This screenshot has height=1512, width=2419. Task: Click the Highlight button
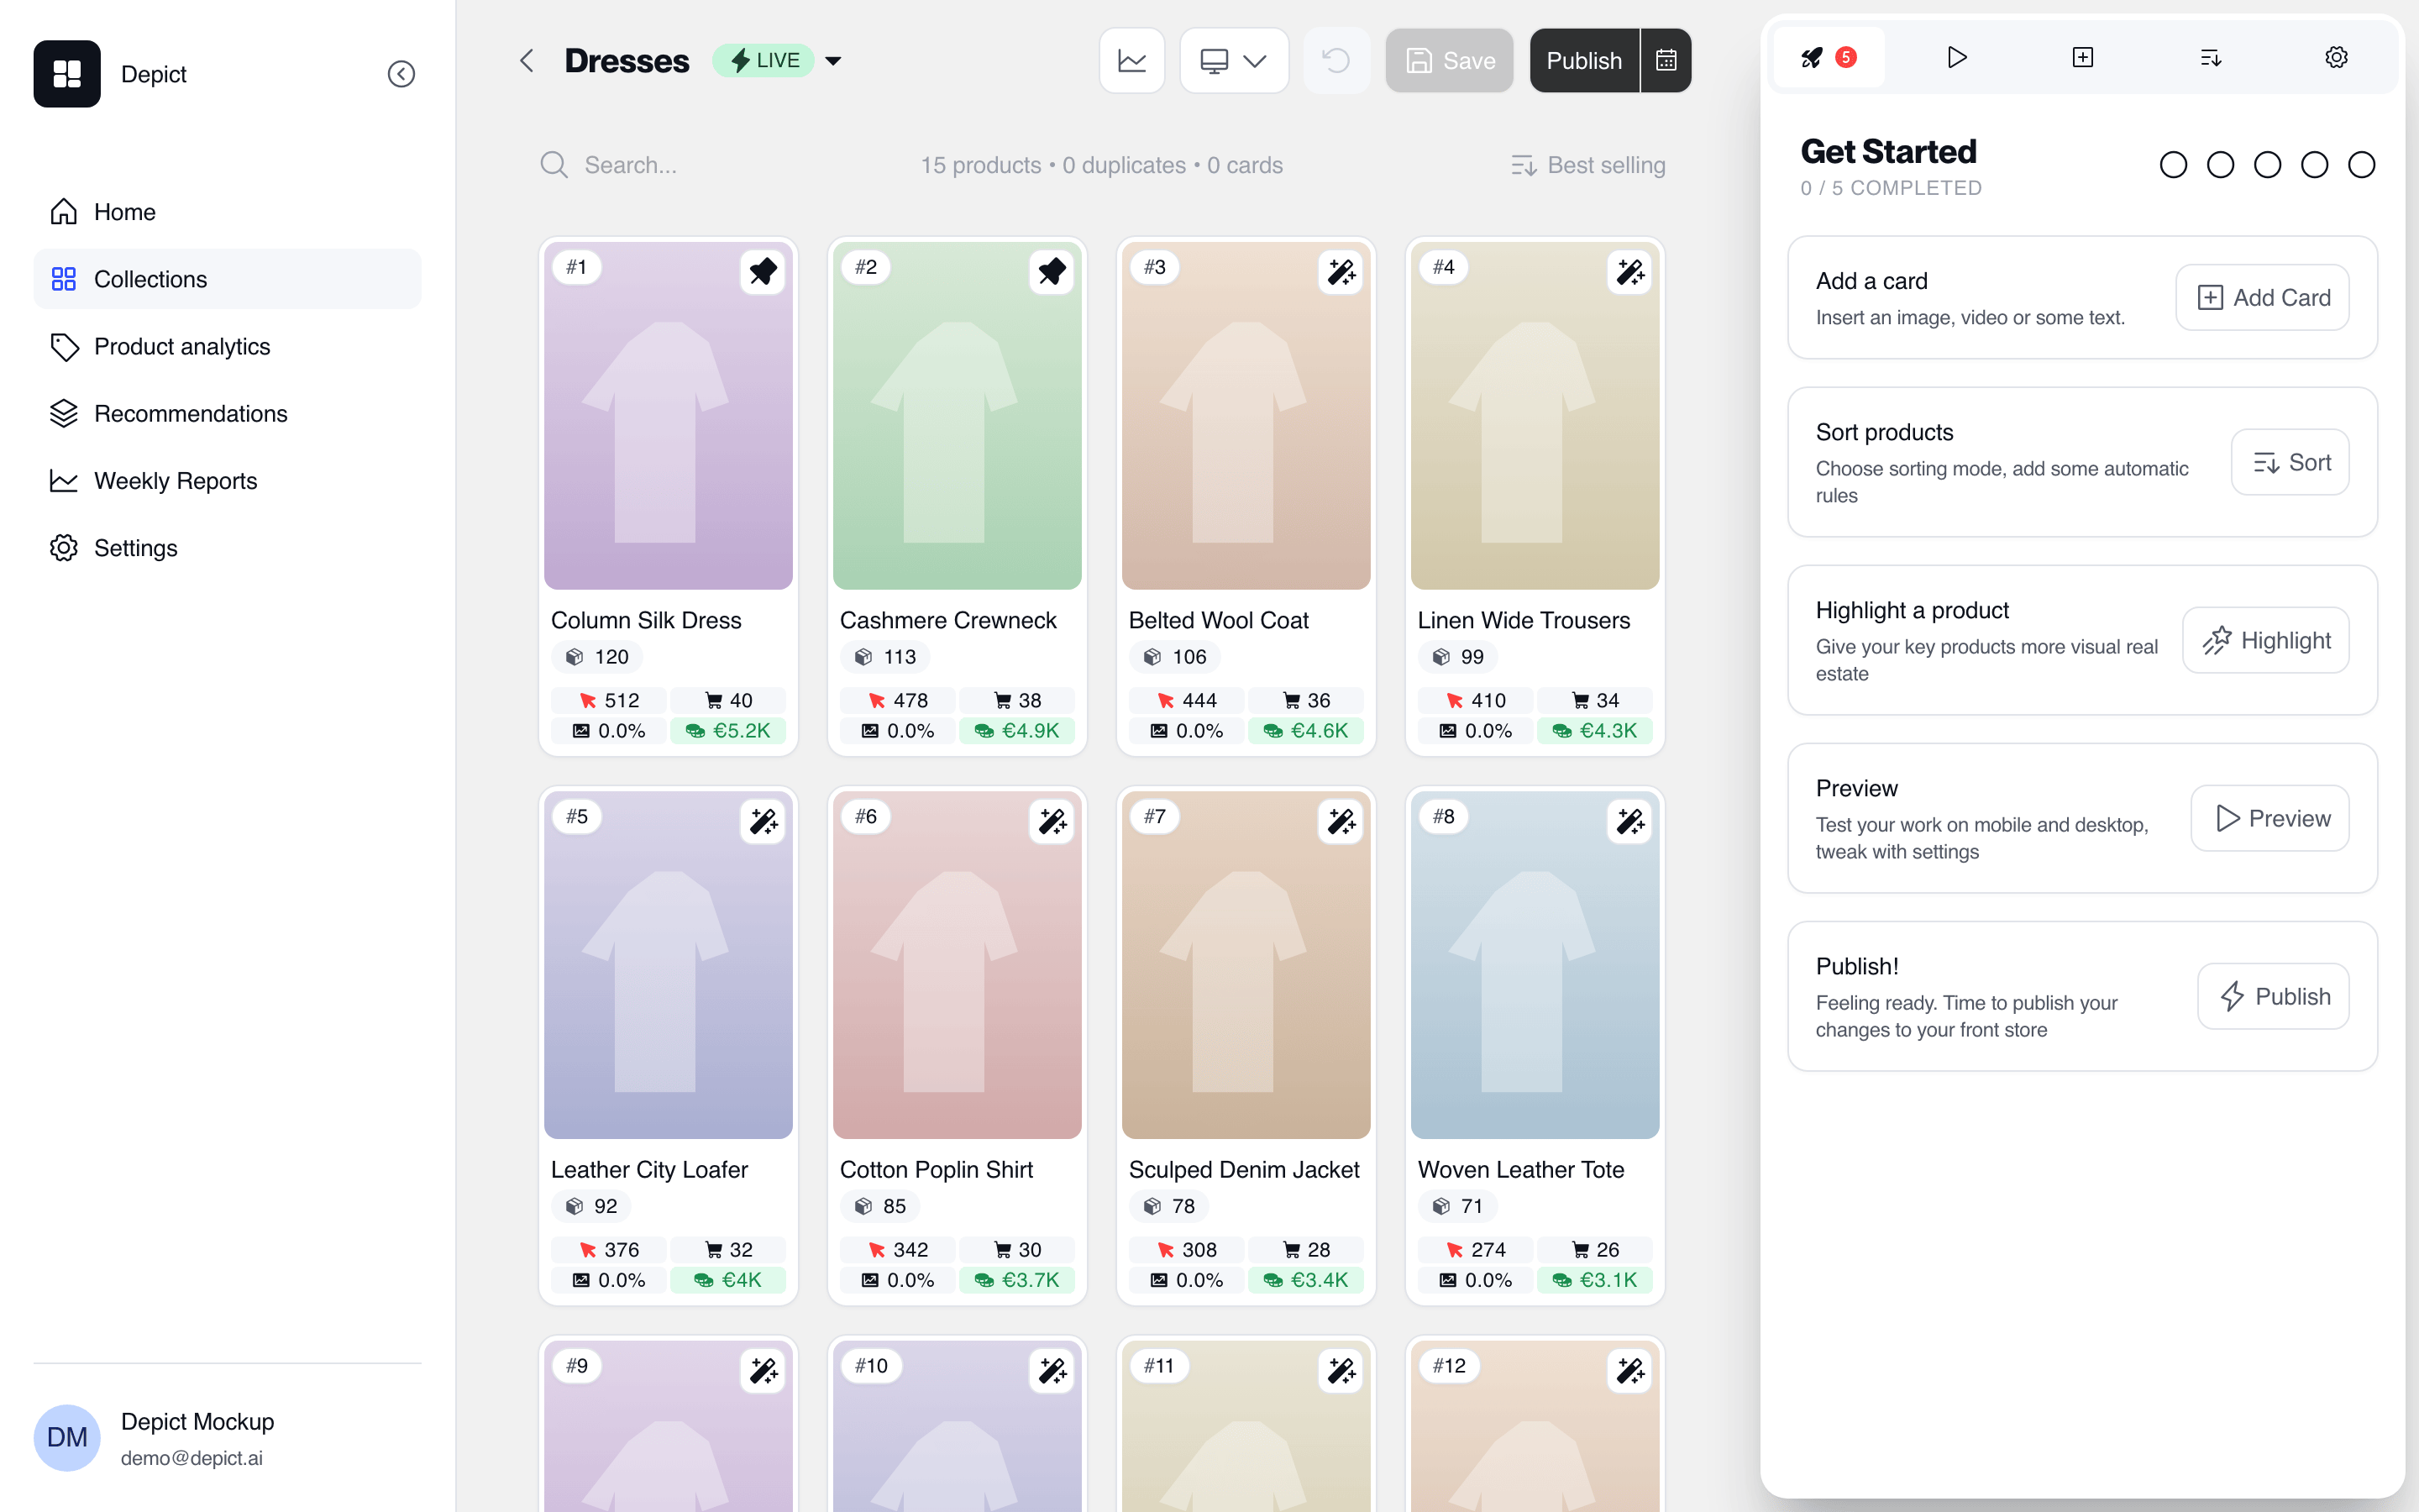pos(2266,640)
